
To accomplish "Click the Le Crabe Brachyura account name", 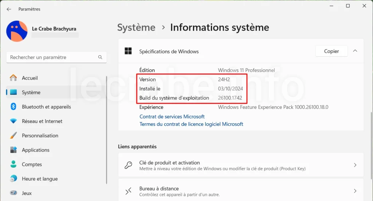I will (54, 29).
